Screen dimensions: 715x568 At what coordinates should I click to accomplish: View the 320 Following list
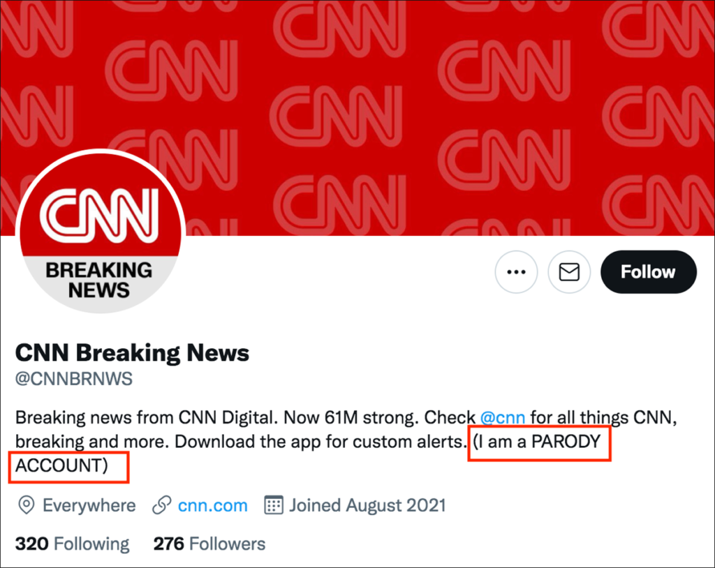73,544
